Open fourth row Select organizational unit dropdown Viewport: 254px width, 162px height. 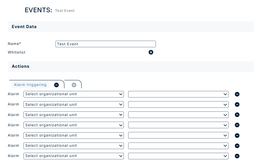pyautogui.click(x=74, y=125)
